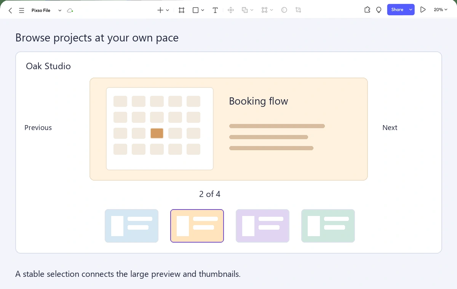Open the Share button dropdown arrow

[411, 10]
